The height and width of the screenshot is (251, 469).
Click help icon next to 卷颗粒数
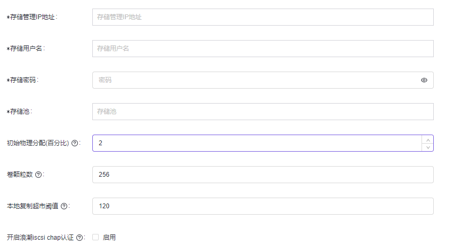[x=38, y=175]
